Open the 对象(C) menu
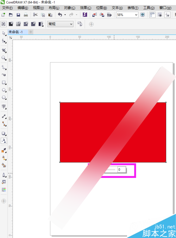This screenshot has width=176, height=238. point(70,8)
